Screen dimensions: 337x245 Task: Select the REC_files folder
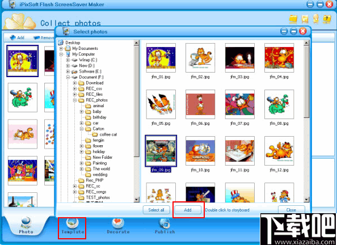tap(94, 94)
